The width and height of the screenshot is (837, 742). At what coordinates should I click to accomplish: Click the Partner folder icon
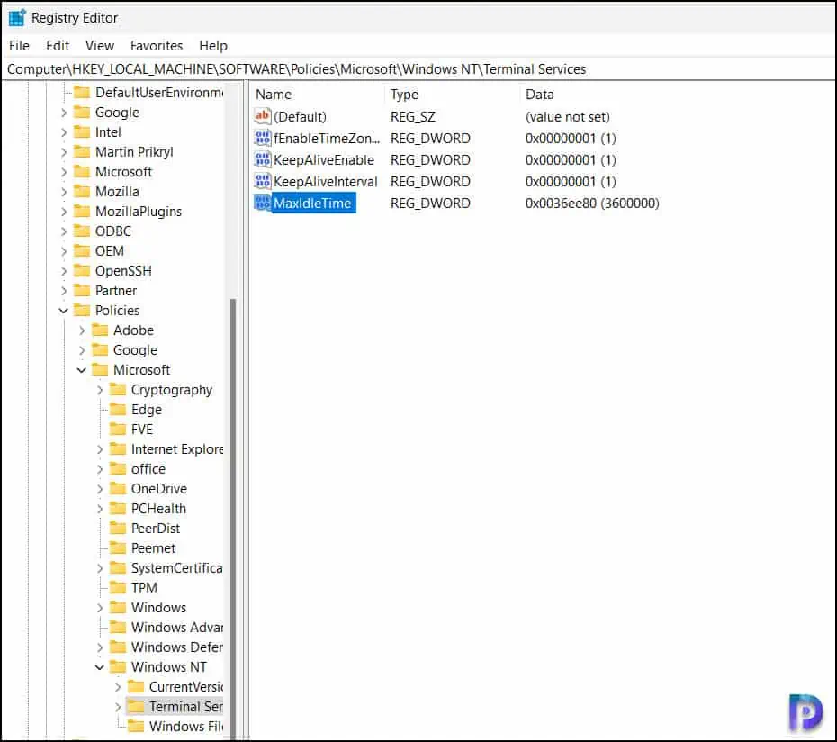82,290
